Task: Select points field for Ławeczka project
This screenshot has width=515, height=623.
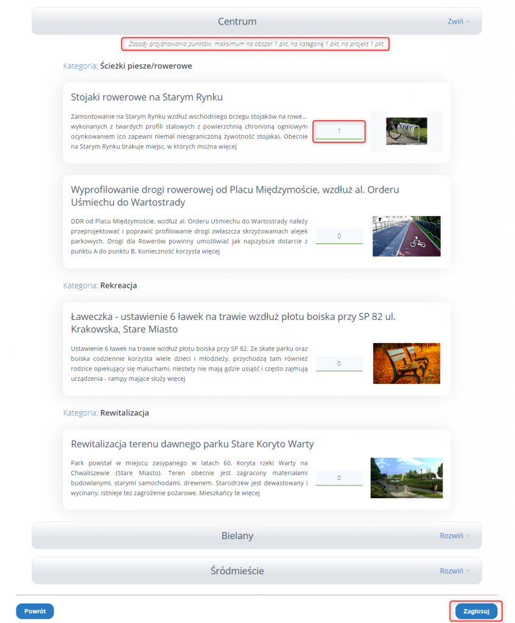Action: [339, 363]
